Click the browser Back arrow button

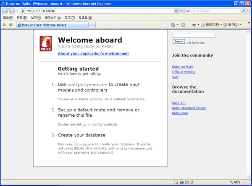tap(5, 11)
